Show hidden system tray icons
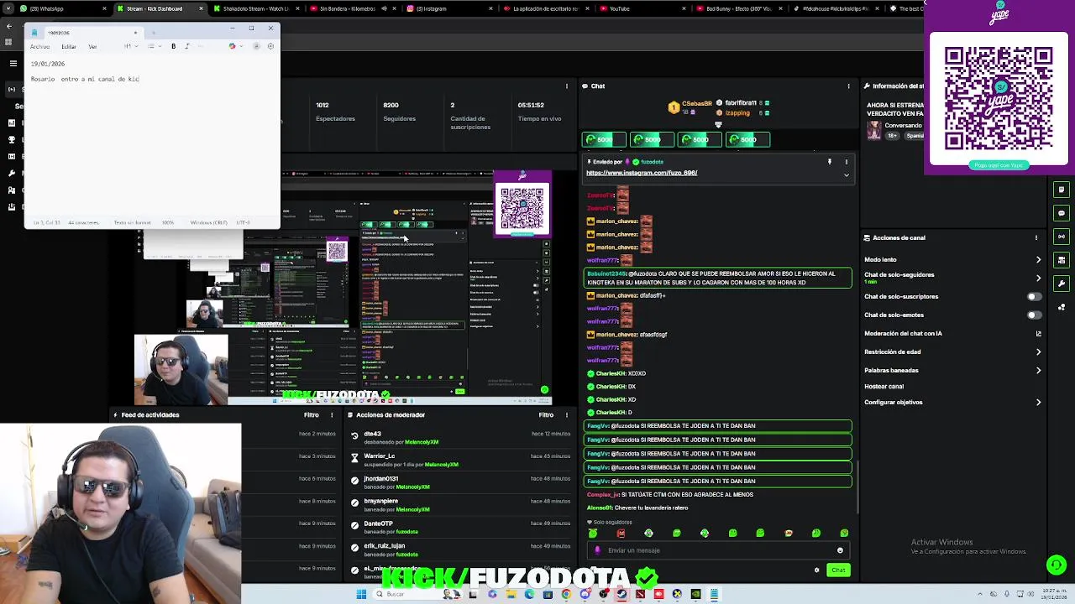This screenshot has height=604, width=1075. click(x=981, y=594)
